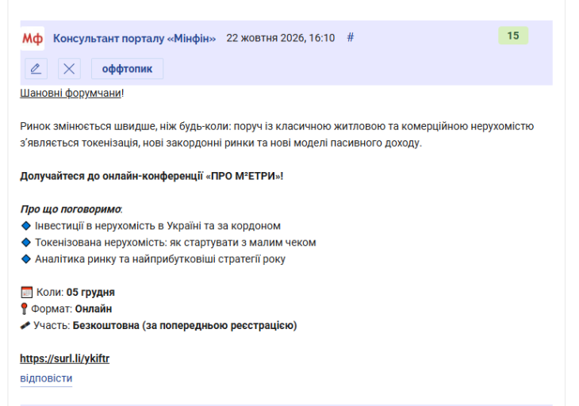Click the bold line Долучайтеся до онлайн-конференції
Screen dimensions: 579x406
click(x=151, y=176)
